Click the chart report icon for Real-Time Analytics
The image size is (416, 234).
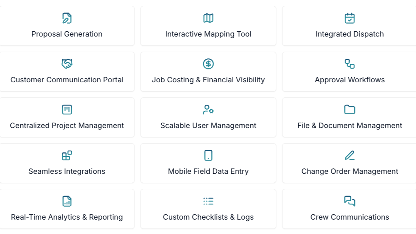[x=67, y=201]
